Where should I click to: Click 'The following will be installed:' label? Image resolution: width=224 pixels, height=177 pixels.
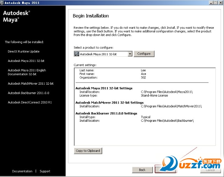24,42
